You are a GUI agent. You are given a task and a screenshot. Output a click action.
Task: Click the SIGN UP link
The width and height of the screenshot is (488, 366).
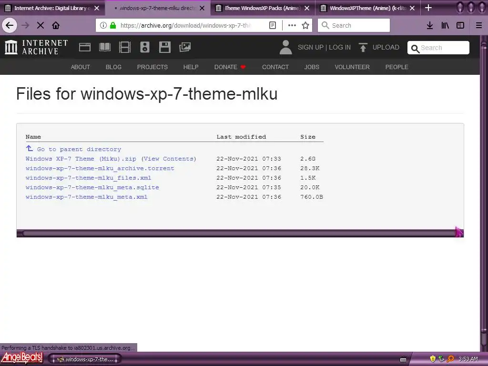coord(310,47)
